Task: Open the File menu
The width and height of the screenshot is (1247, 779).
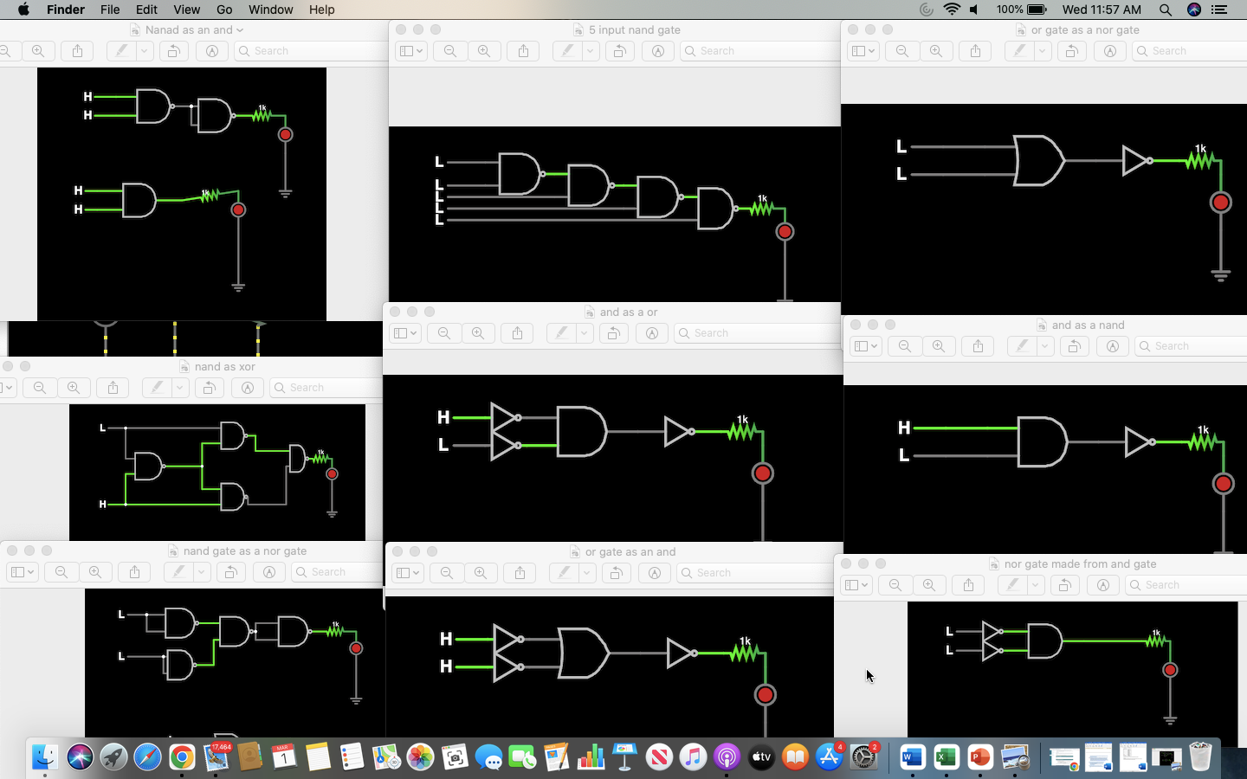Action: (x=110, y=10)
